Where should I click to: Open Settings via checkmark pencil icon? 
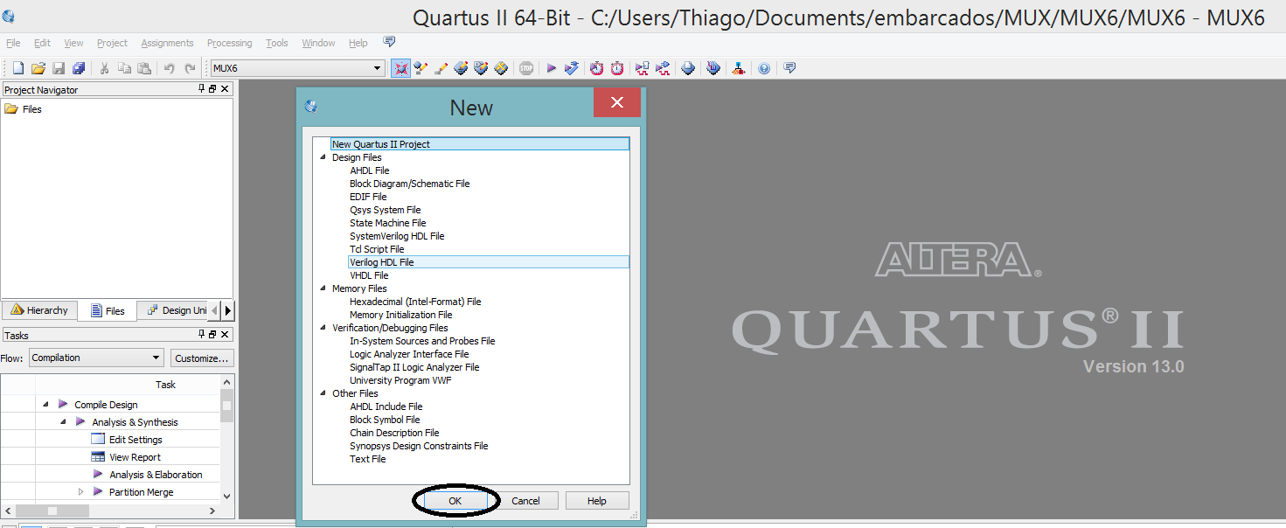(x=421, y=68)
